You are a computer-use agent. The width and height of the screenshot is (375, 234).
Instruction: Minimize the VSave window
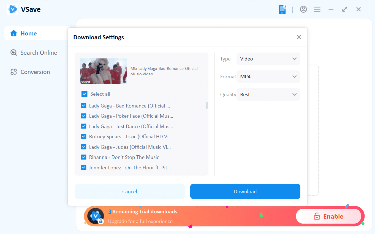pyautogui.click(x=331, y=9)
